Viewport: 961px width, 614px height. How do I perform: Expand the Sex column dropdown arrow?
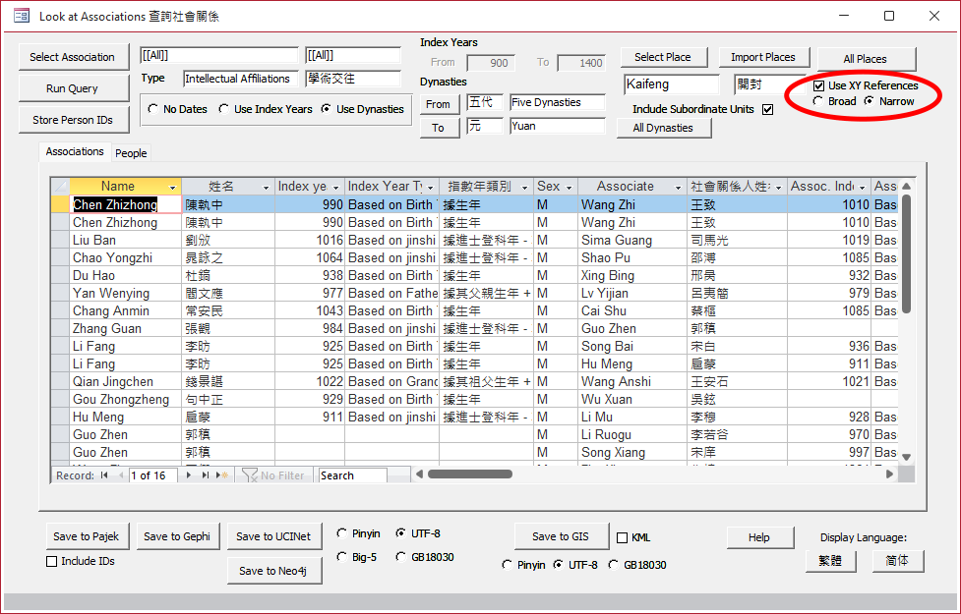click(569, 187)
